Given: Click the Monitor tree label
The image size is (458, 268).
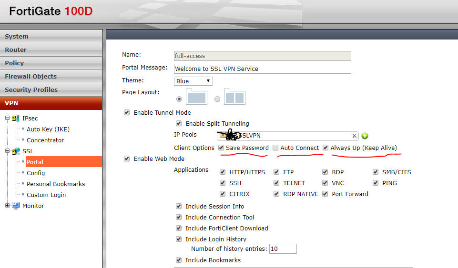Looking at the screenshot, I should coord(33,206).
